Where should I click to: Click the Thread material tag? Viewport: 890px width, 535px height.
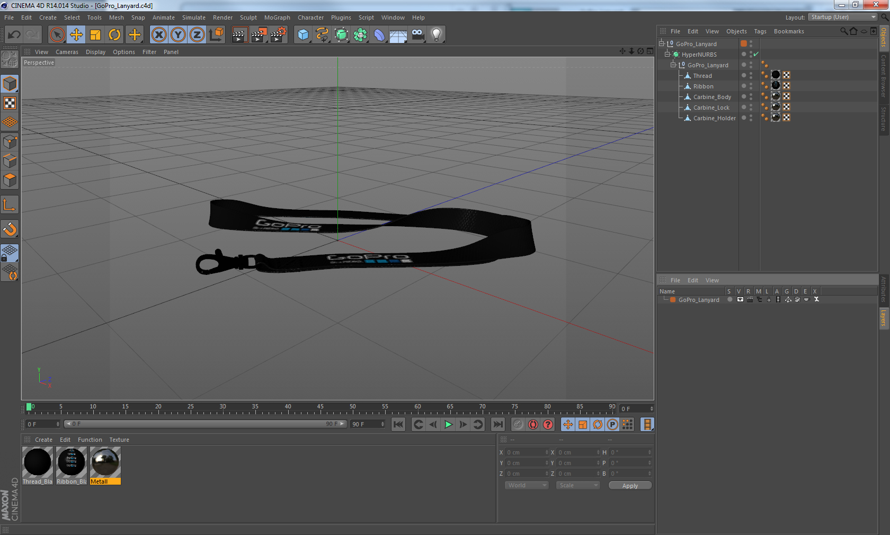776,75
